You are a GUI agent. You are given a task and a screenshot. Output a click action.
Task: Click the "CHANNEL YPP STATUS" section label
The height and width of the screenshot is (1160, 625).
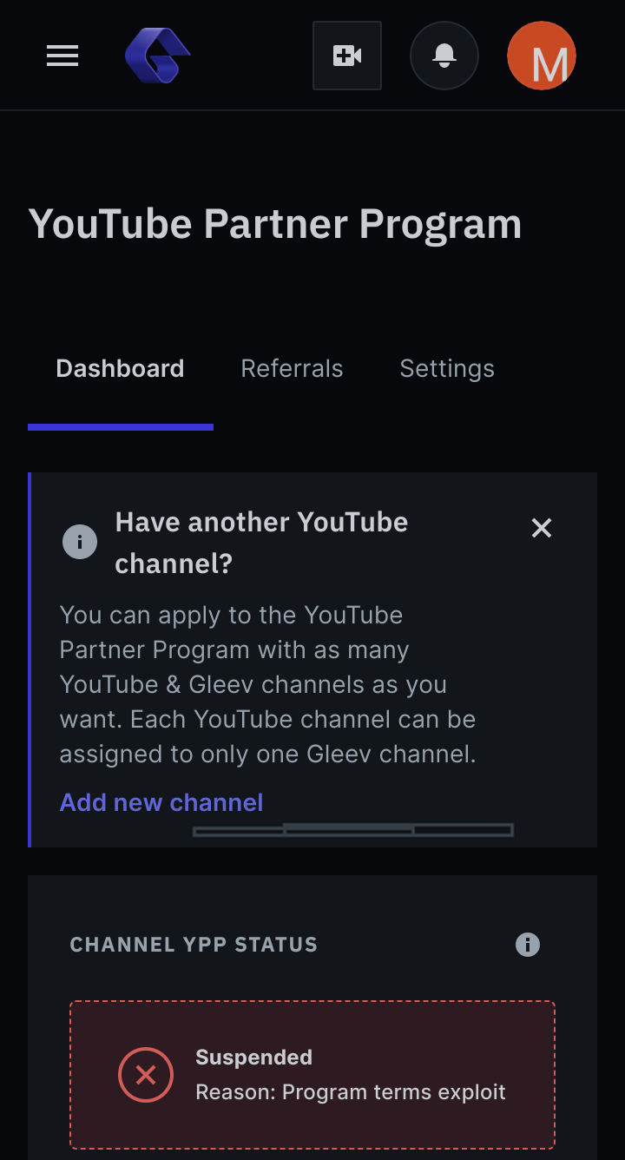(x=194, y=945)
